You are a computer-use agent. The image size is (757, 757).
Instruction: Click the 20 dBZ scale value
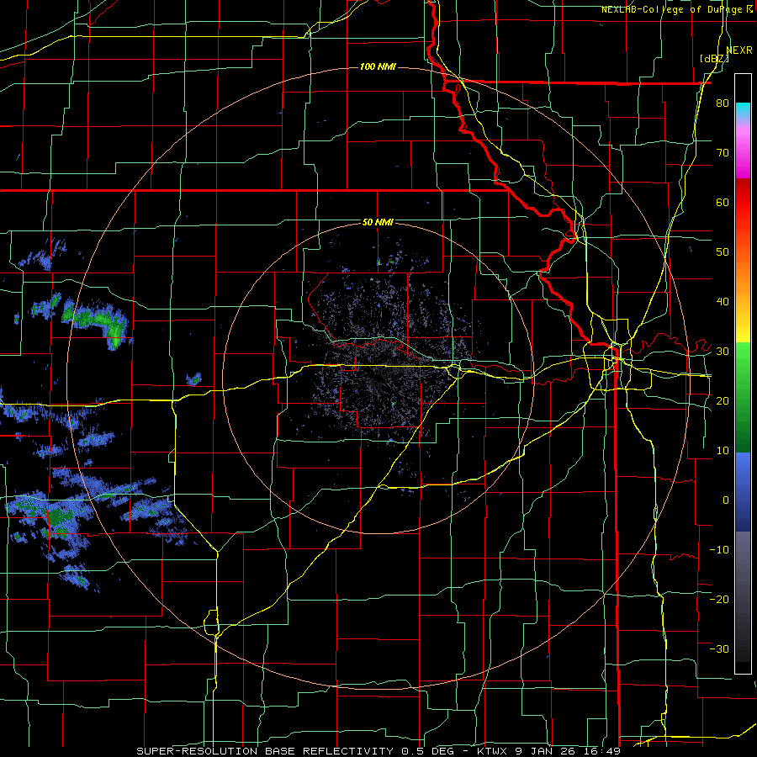pyautogui.click(x=723, y=400)
